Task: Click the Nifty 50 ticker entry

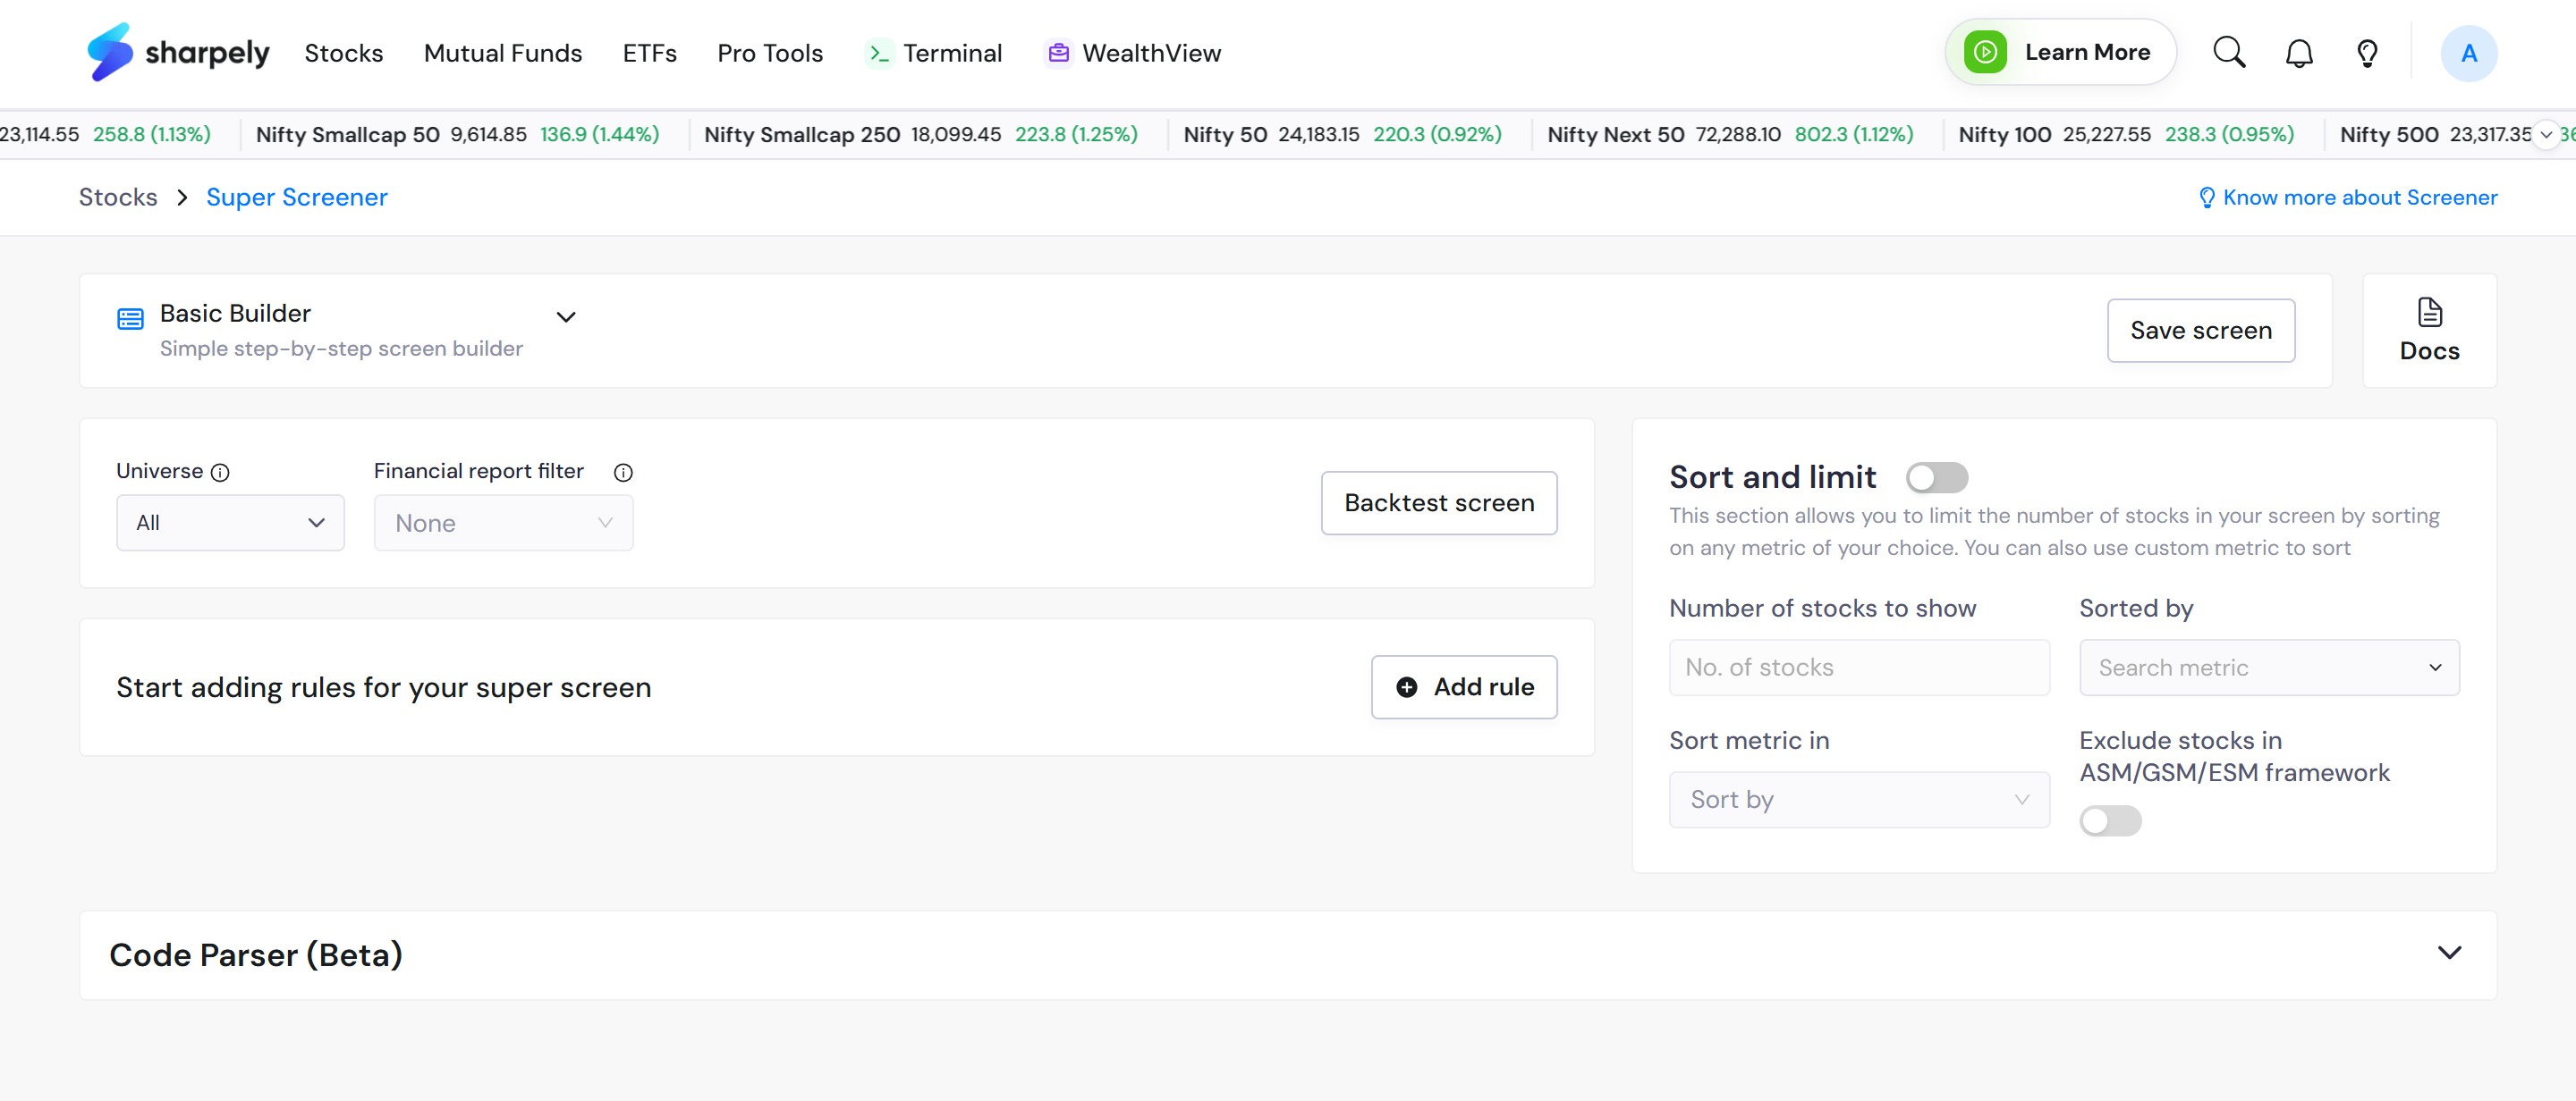Action: coord(1342,135)
